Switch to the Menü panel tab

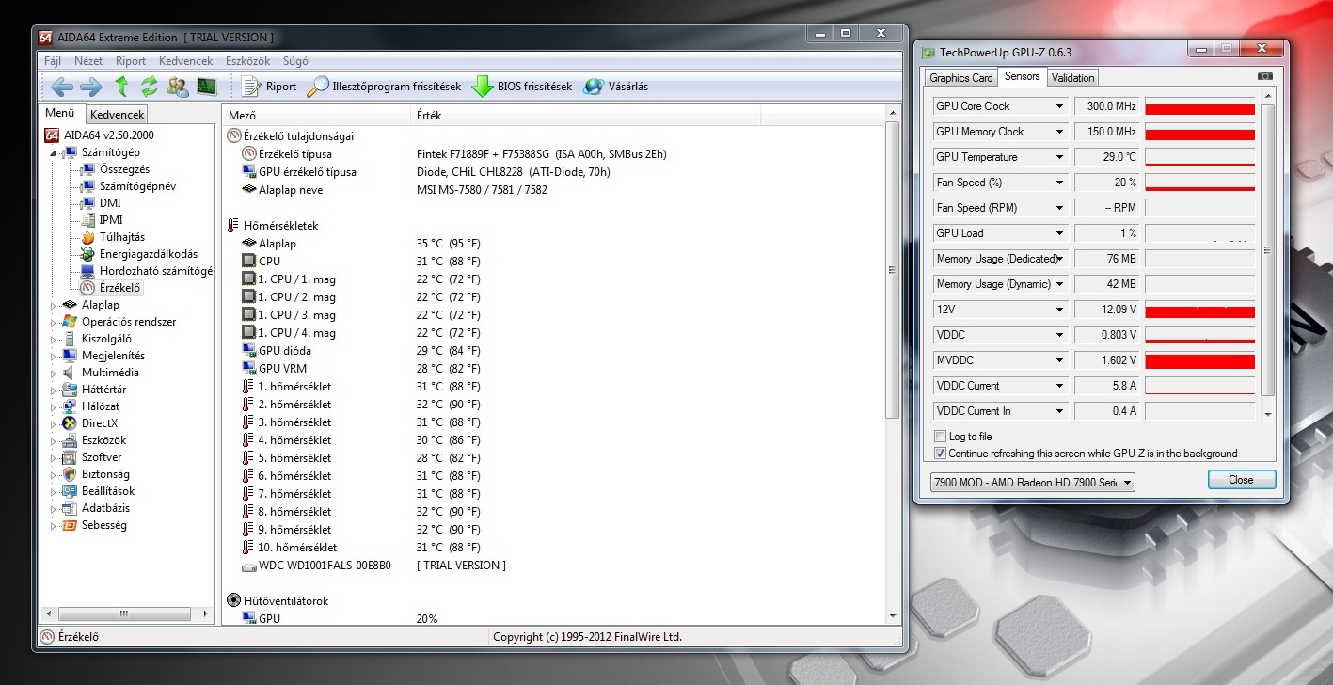point(60,114)
